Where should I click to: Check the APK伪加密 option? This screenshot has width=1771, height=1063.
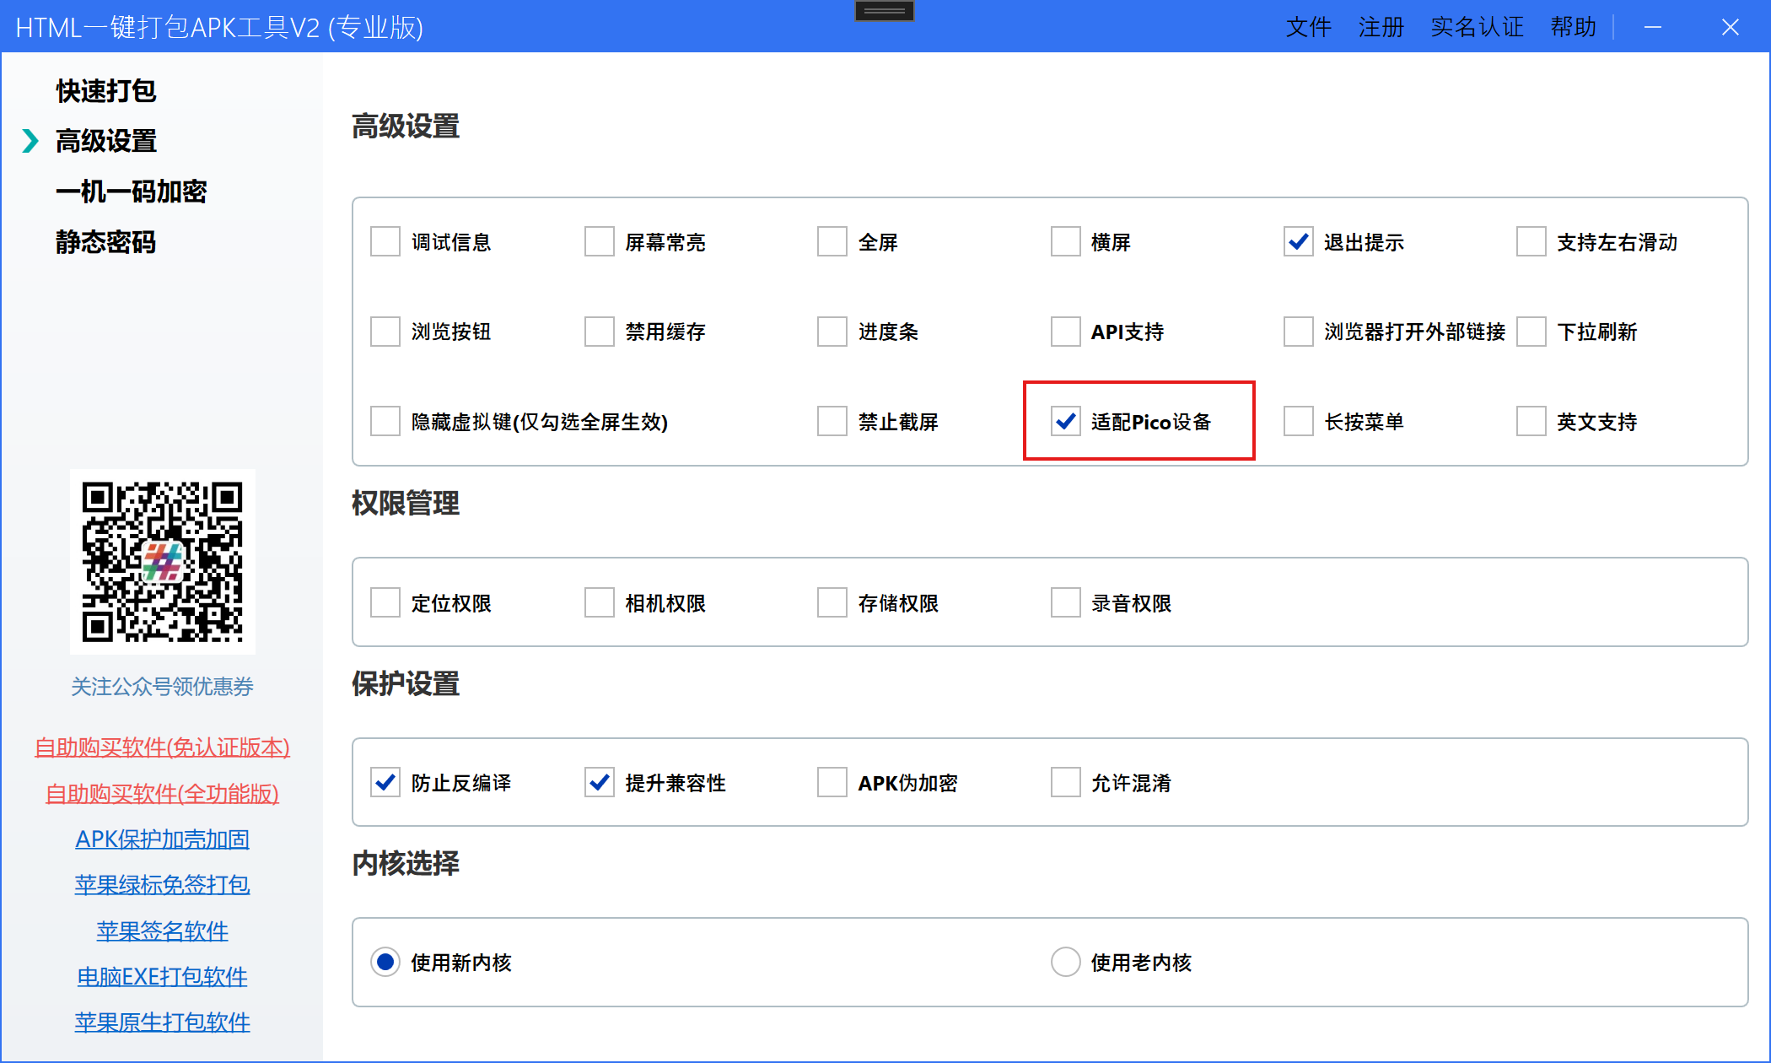(x=832, y=783)
